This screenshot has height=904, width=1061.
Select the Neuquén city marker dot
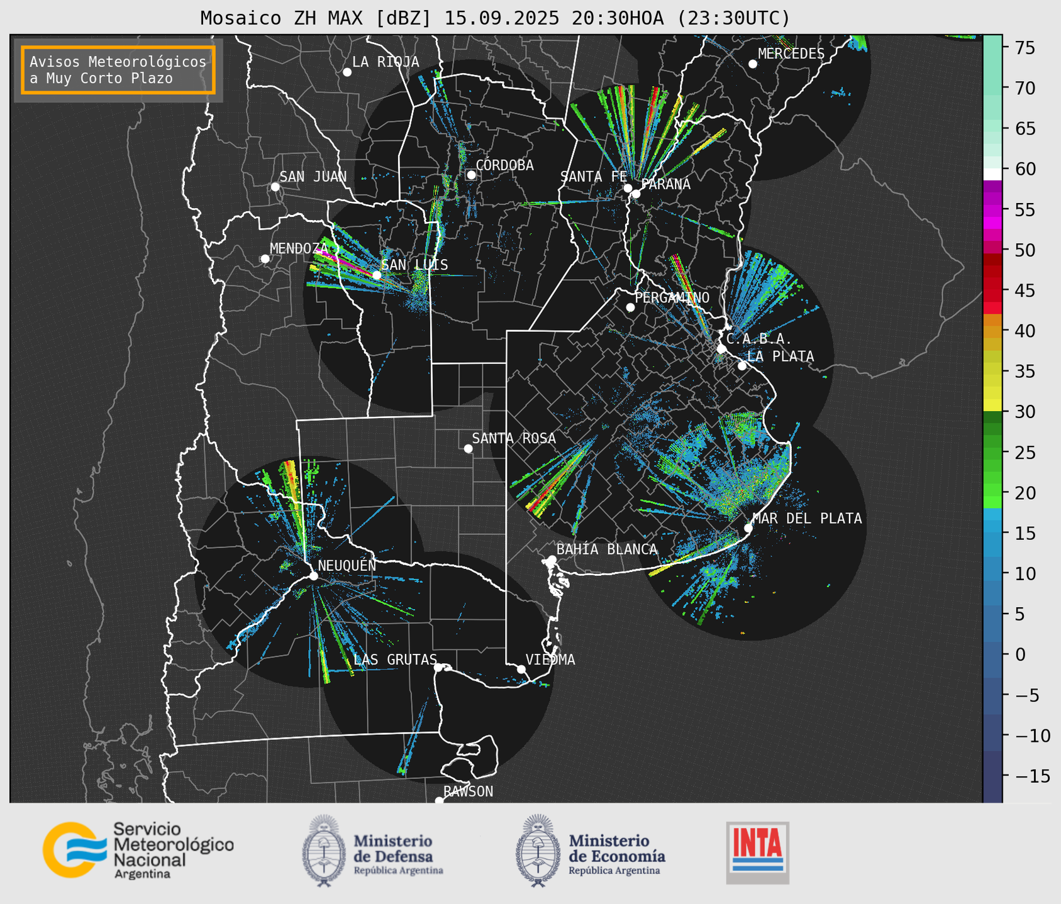313,576
